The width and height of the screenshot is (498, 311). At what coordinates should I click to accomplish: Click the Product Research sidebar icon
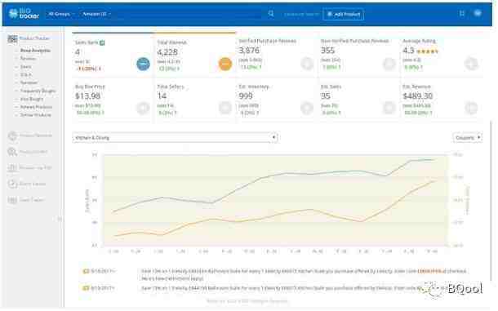coord(12,136)
